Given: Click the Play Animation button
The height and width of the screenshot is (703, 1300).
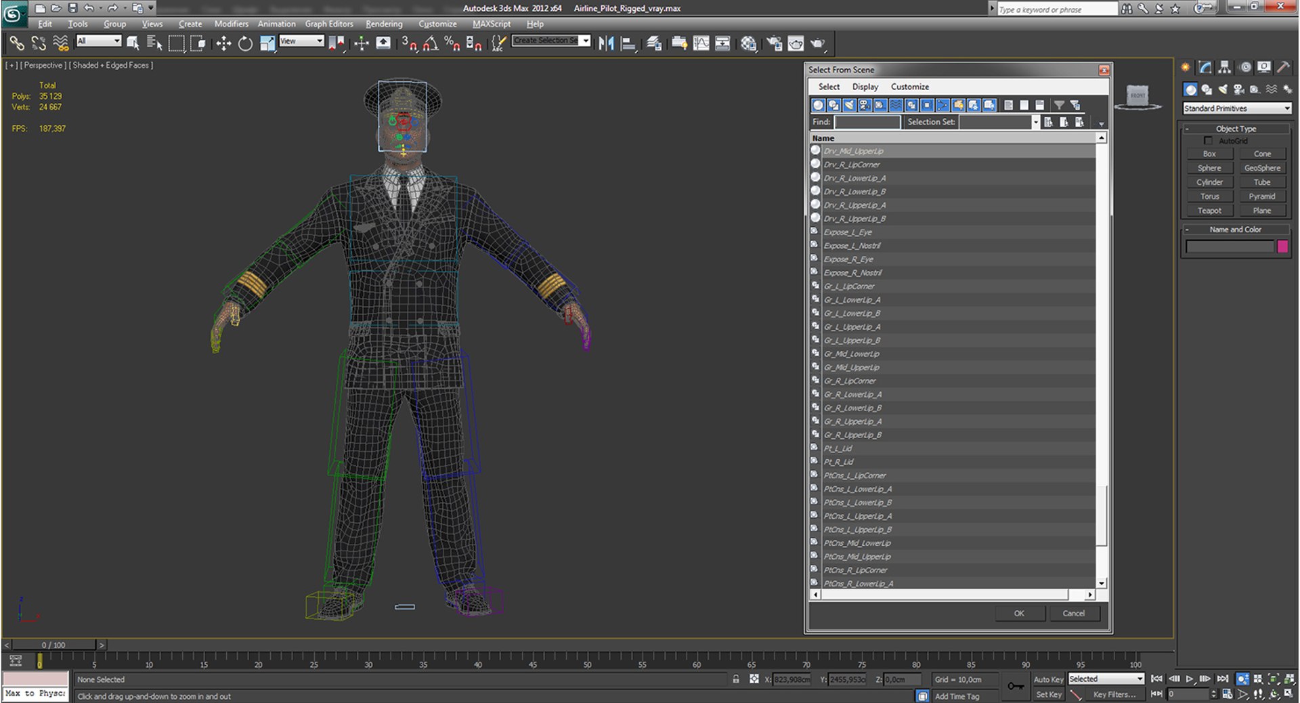Looking at the screenshot, I should (x=1190, y=679).
